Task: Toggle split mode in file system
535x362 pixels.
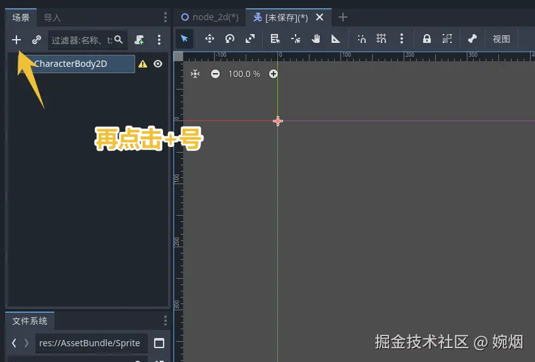Action: [159, 343]
